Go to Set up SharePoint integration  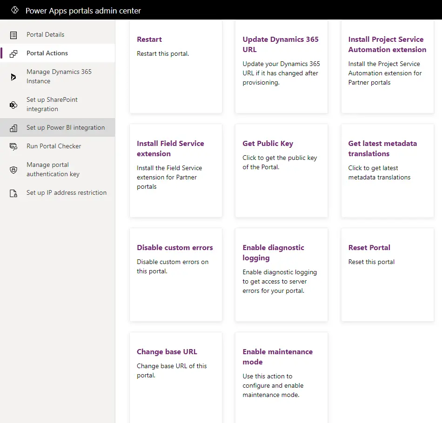(58, 104)
